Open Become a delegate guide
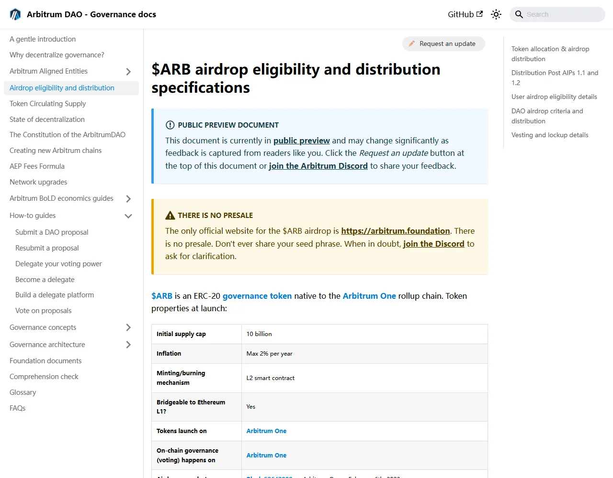613x478 pixels. point(45,280)
